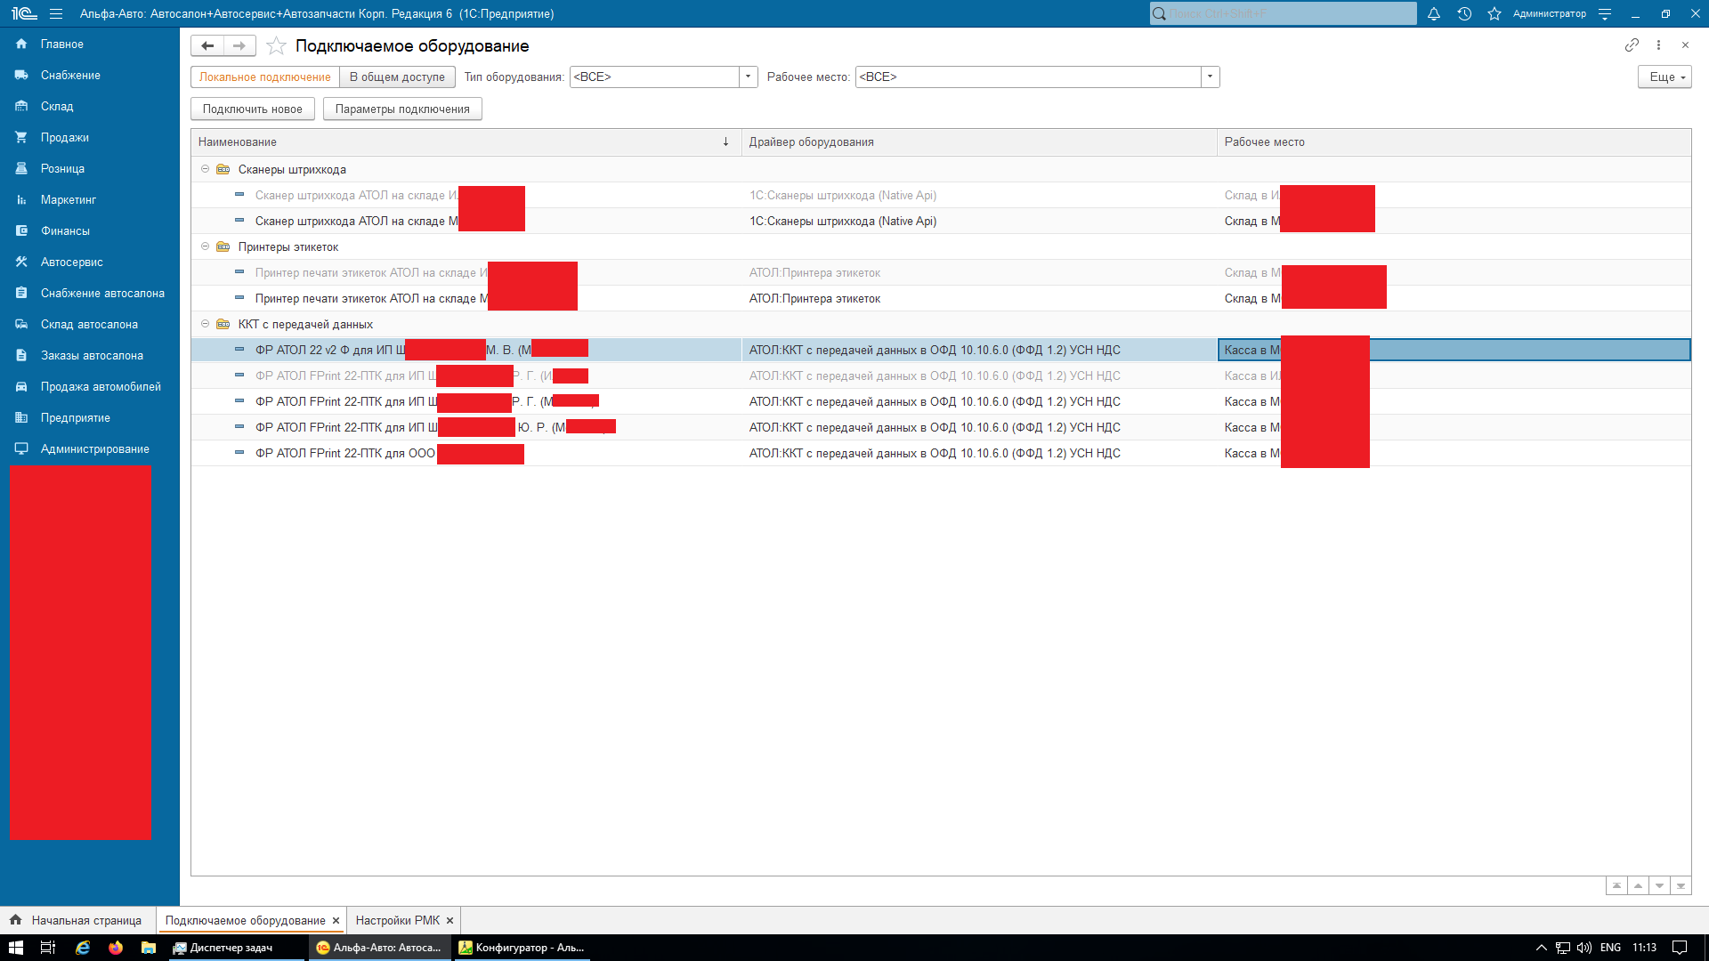Open favorites star icon in title bar
This screenshot has width=1709, height=961.
[1494, 13]
